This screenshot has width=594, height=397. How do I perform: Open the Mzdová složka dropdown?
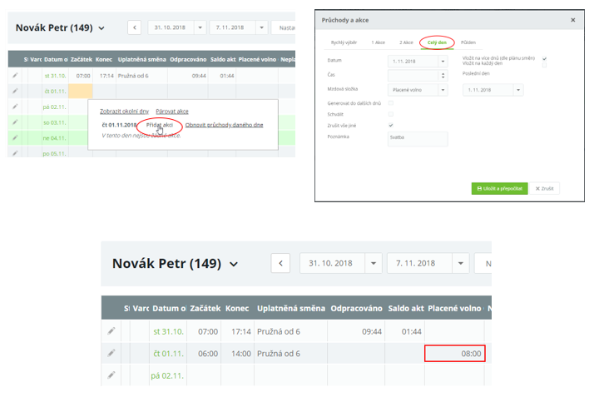pos(443,89)
